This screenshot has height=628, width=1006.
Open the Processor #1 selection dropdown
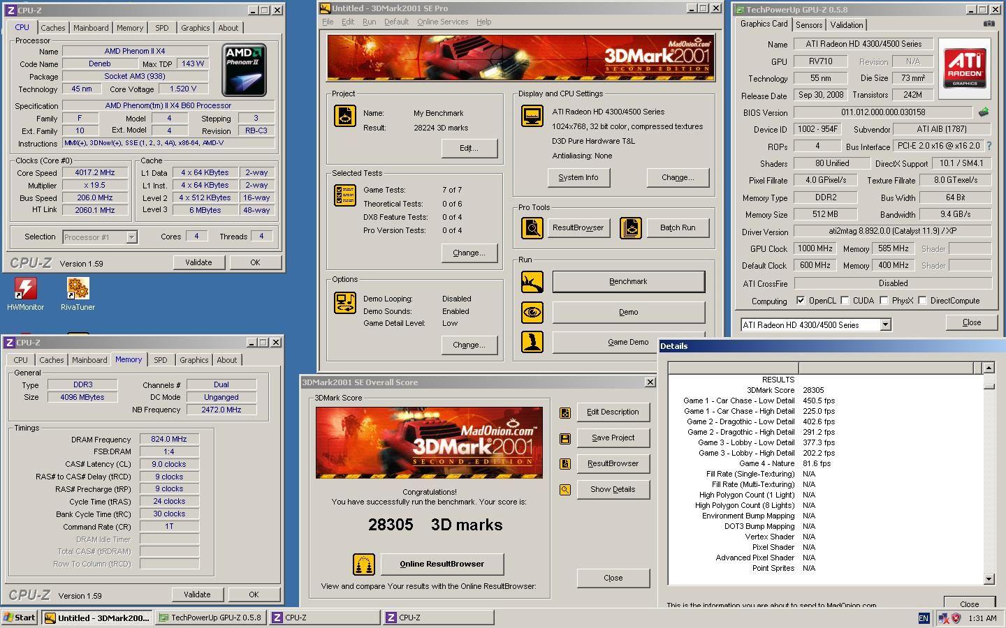tap(131, 237)
